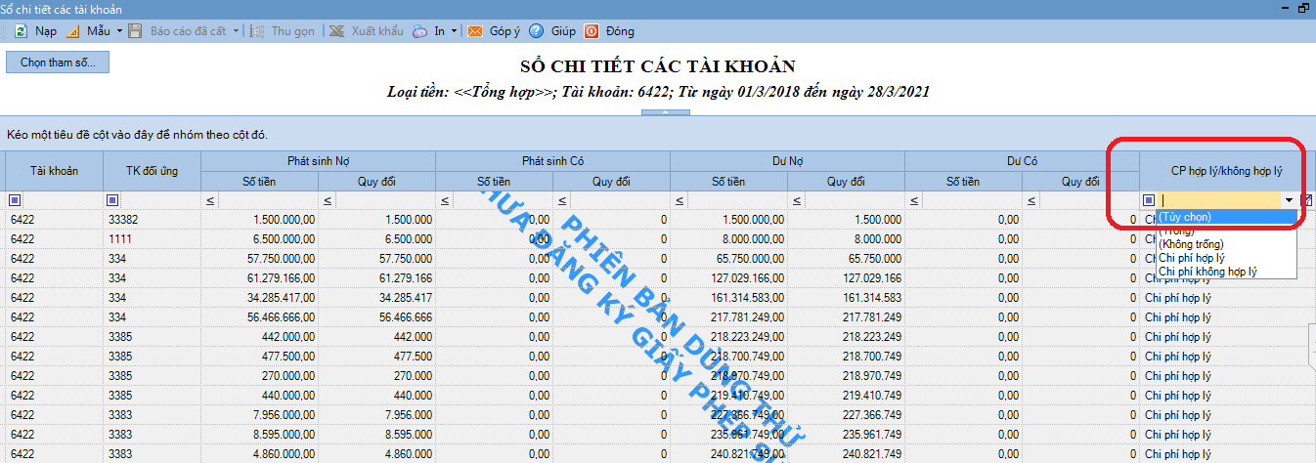Click the 56.466.666 Quy đổi cell
The height and width of the screenshot is (463, 1316).
[376, 316]
